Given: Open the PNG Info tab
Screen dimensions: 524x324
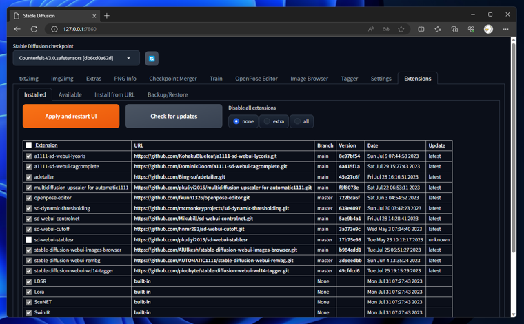Looking at the screenshot, I should 125,79.
